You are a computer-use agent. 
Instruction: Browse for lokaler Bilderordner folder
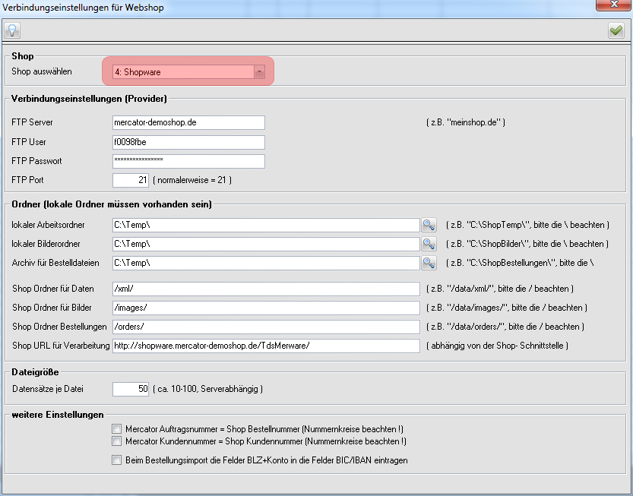point(429,244)
